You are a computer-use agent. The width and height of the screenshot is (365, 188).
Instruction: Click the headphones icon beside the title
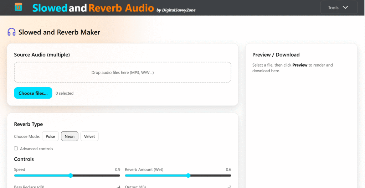(11, 32)
